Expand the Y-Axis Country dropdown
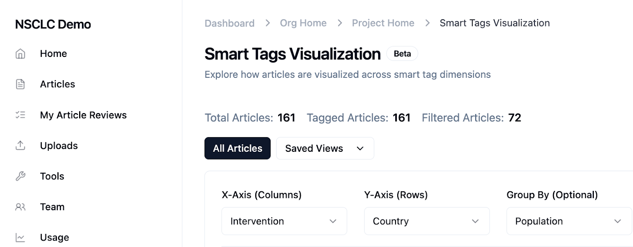Image resolution: width=633 pixels, height=247 pixels. (426, 221)
